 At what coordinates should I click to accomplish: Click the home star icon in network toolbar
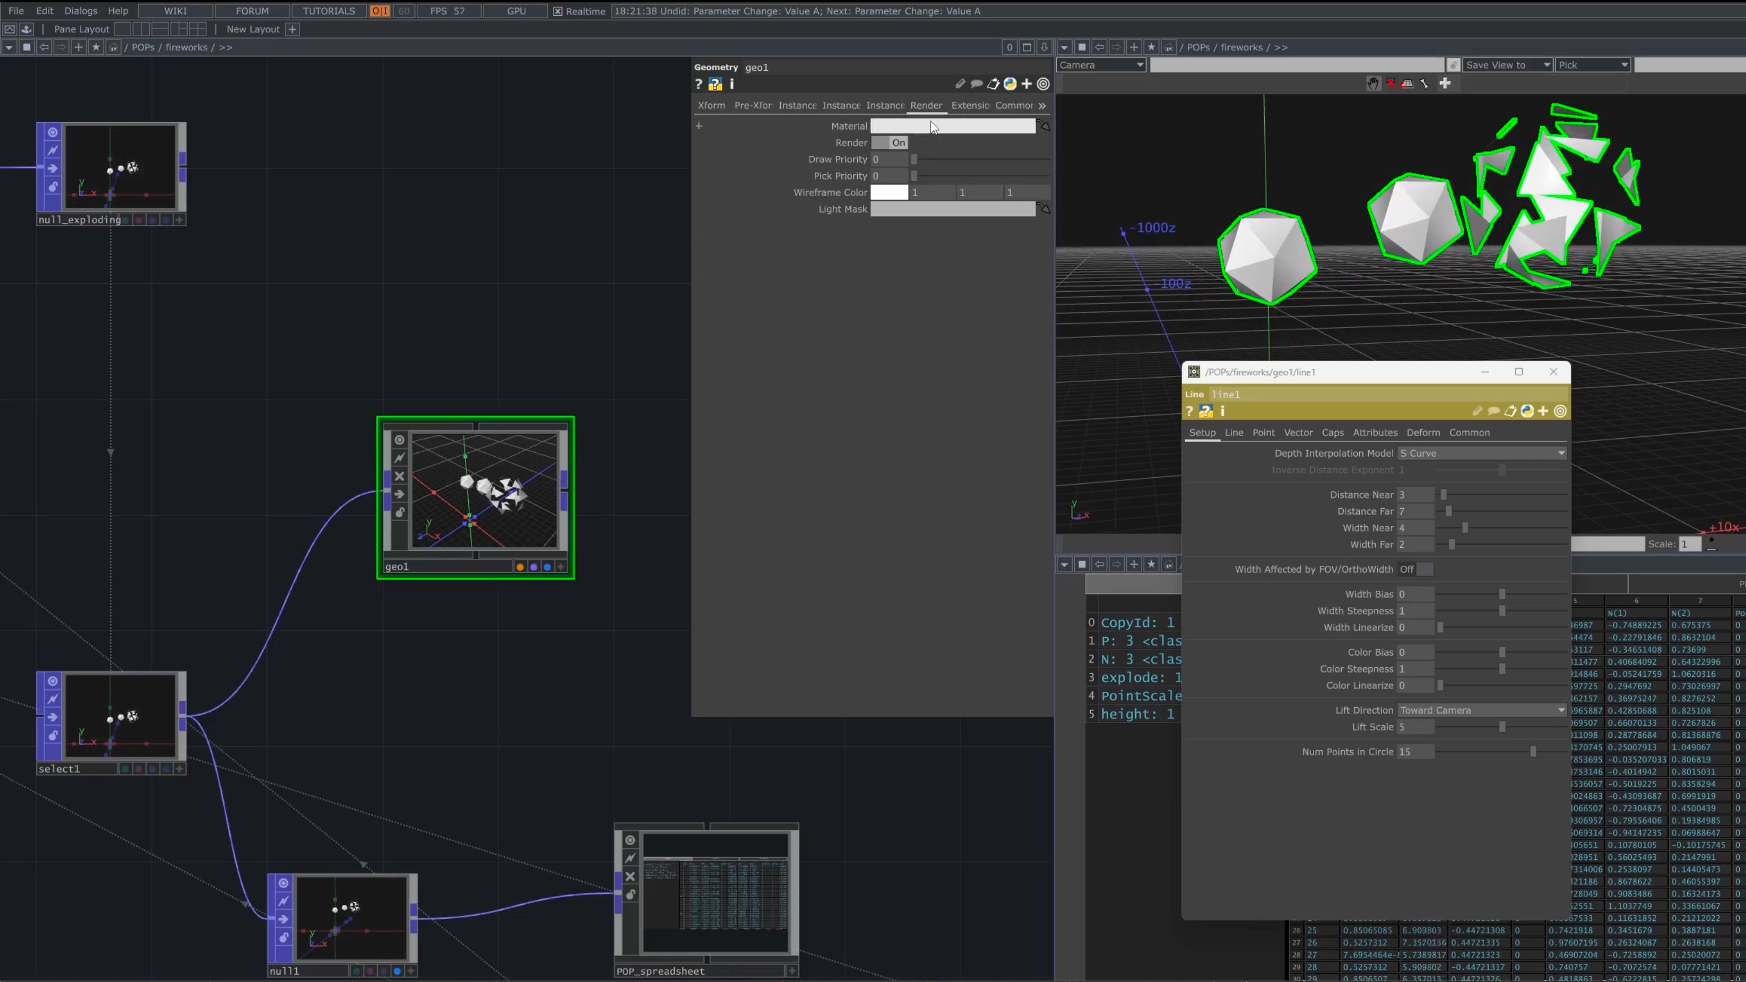click(96, 47)
